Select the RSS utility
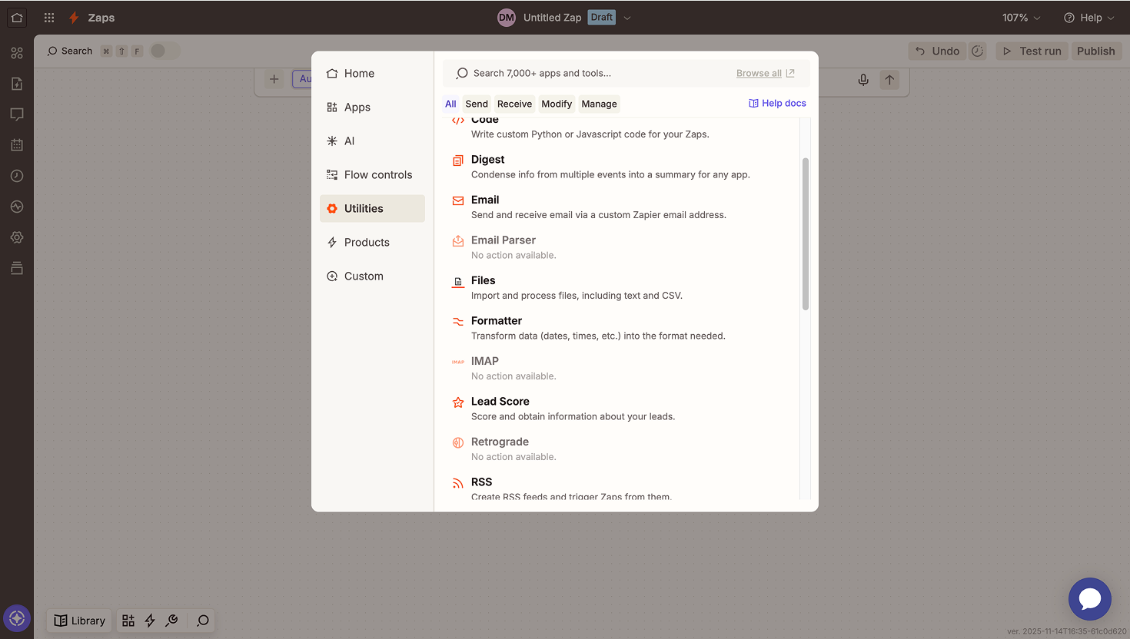 620,488
